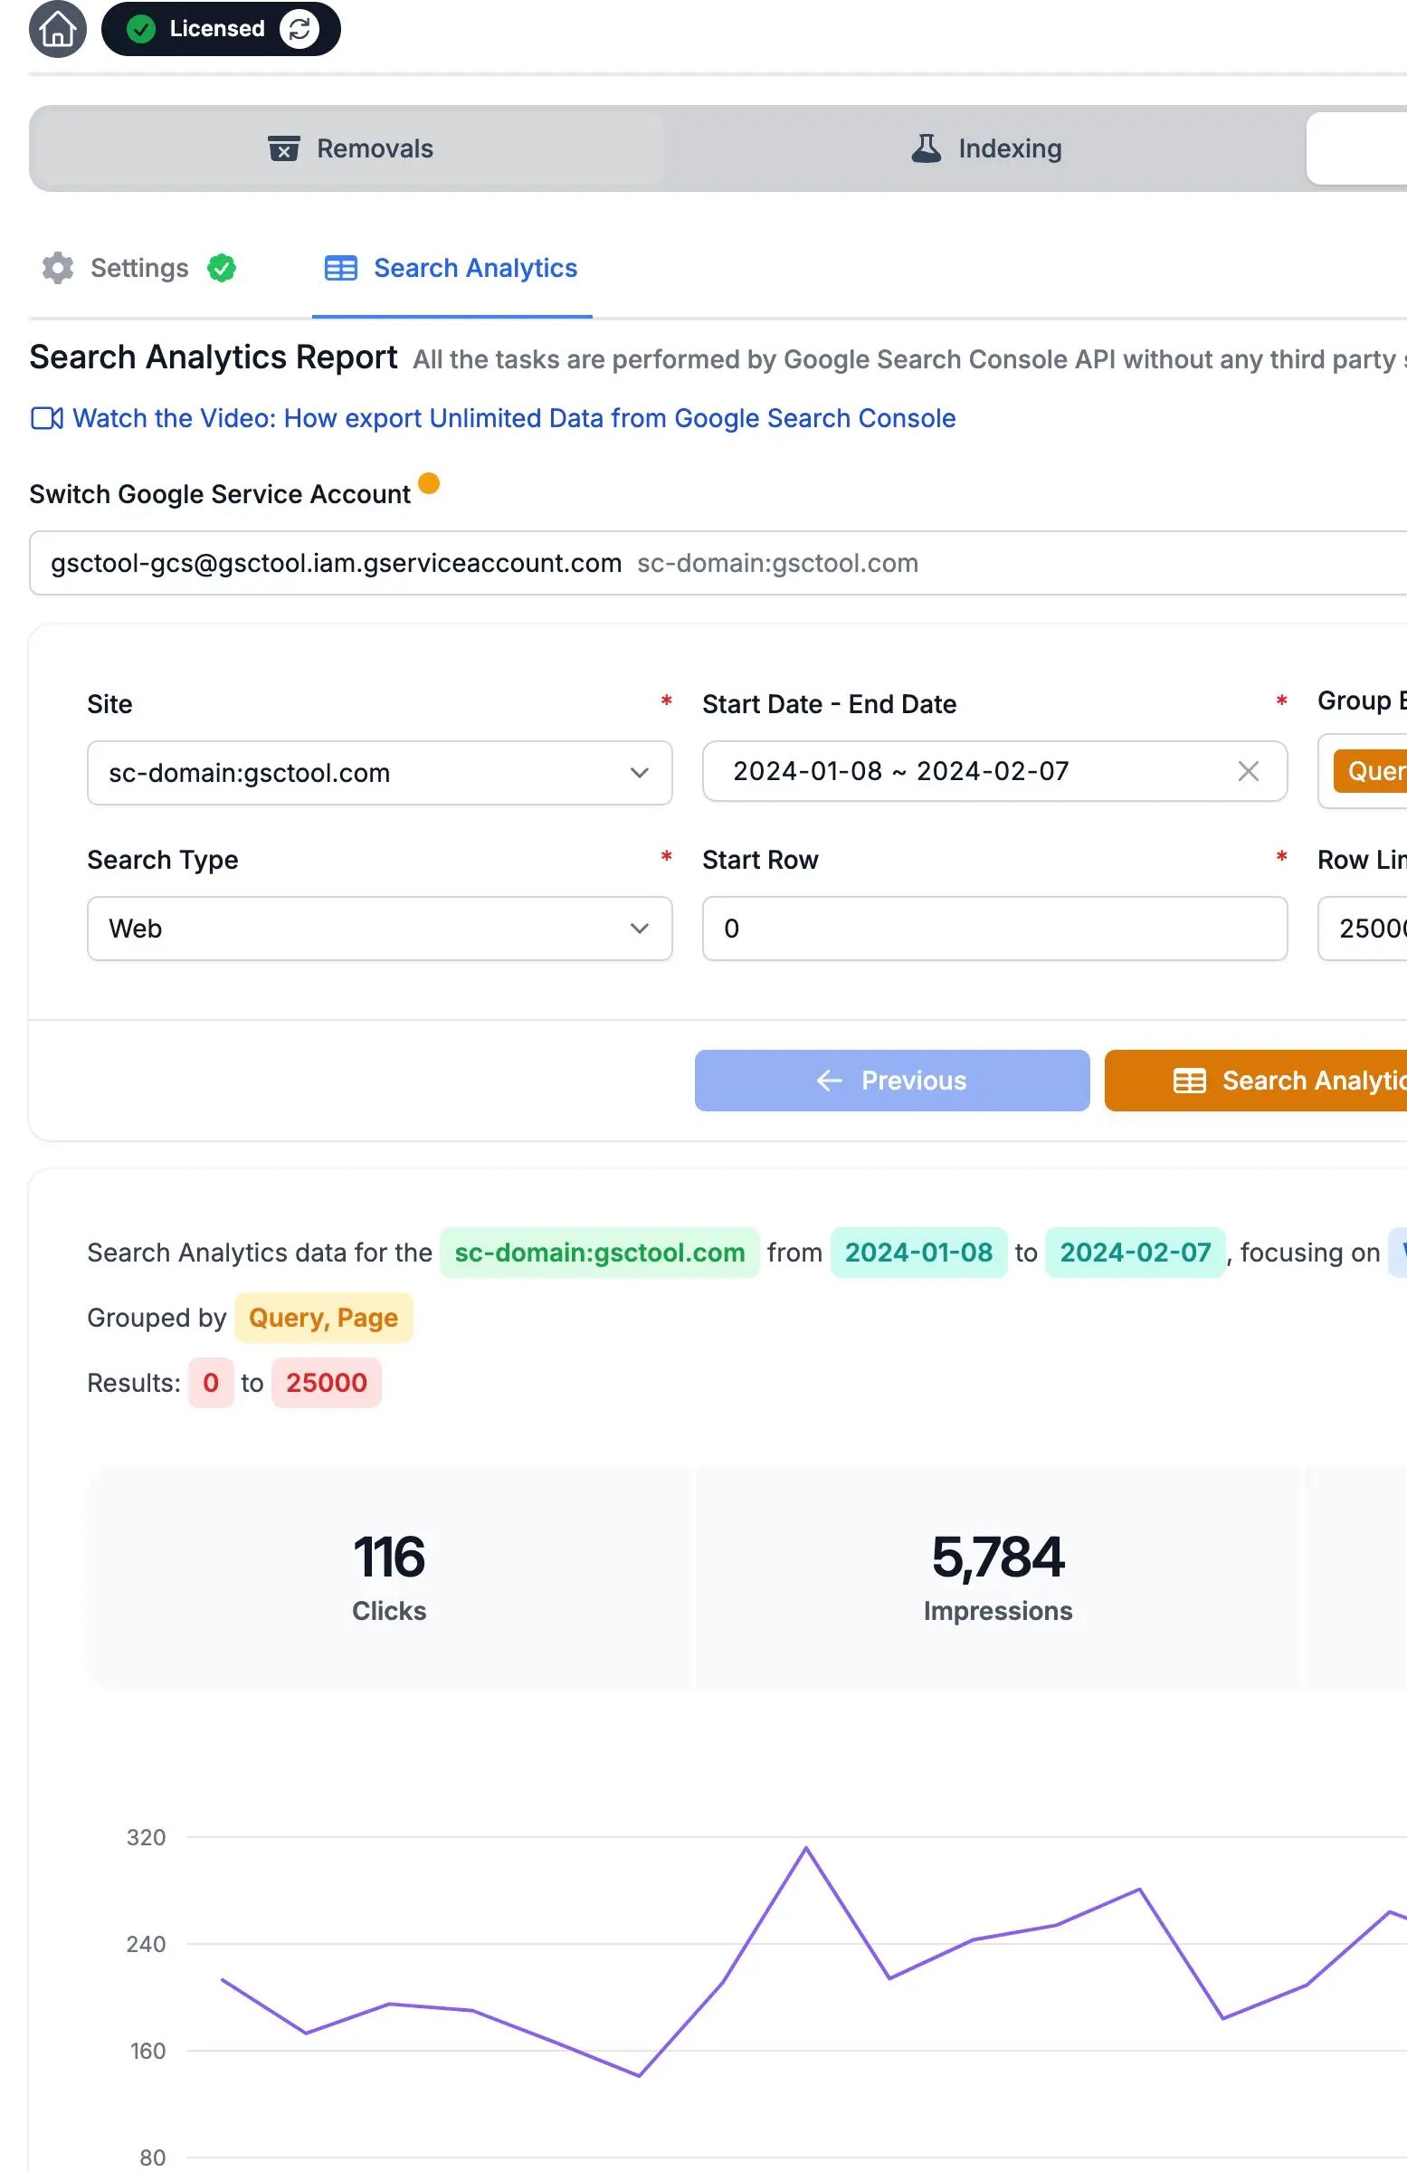This screenshot has height=2172, width=1407.
Task: Click the home icon button
Action: 58,29
